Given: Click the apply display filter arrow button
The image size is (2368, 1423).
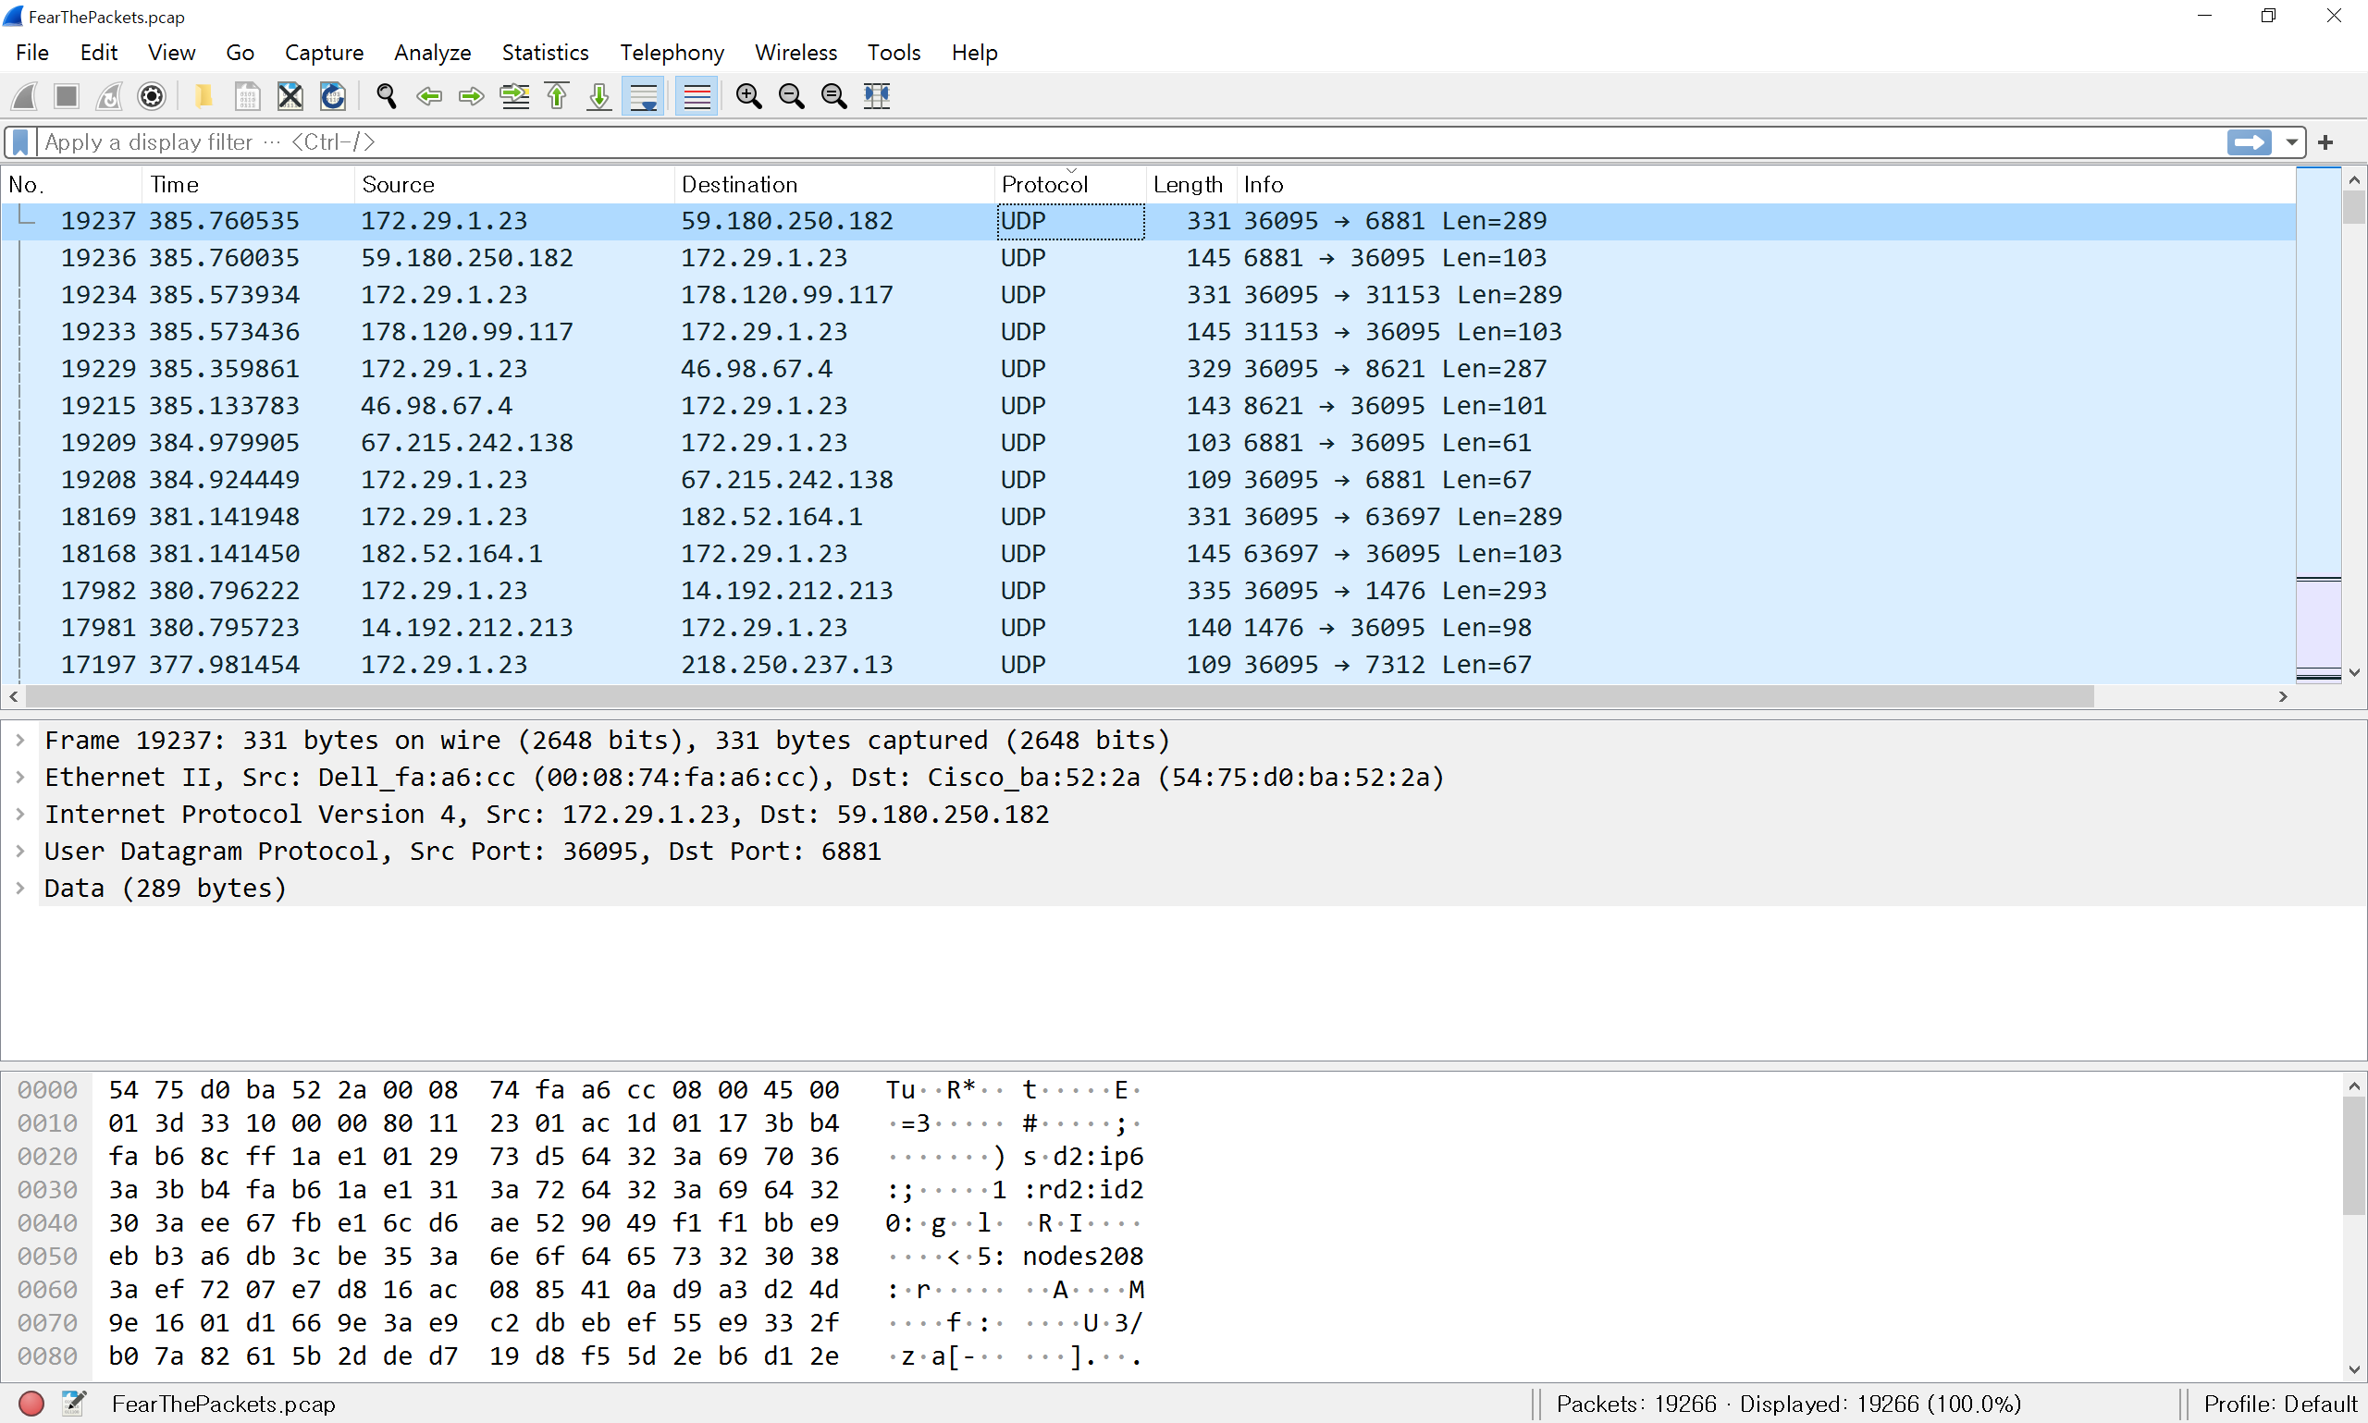Looking at the screenshot, I should 2249,141.
